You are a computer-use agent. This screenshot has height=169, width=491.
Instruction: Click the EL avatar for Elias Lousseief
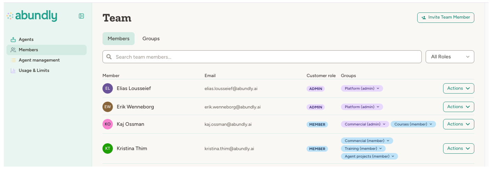click(108, 88)
